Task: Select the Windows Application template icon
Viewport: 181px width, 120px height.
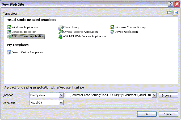Action: 9,27
